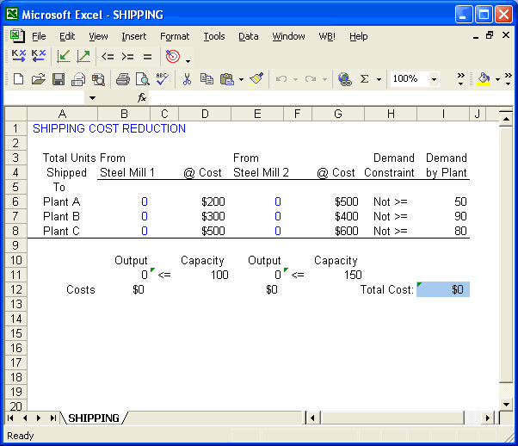The height and width of the screenshot is (446, 518).
Task: Open the Insert menu
Action: coord(133,36)
